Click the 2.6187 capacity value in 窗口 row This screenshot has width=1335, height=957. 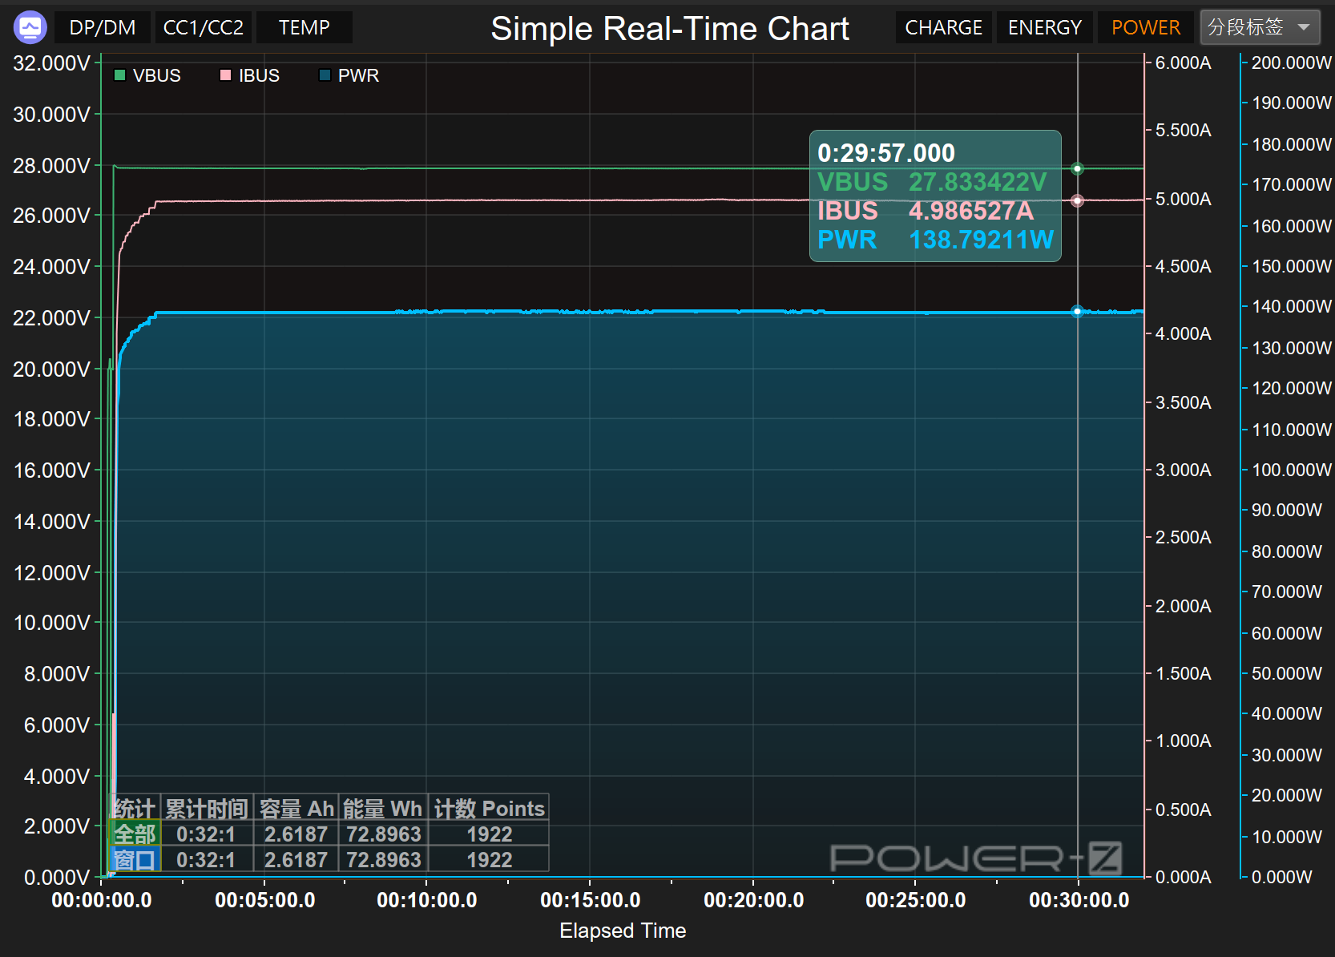click(296, 859)
